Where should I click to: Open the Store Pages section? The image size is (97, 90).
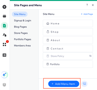21,33
